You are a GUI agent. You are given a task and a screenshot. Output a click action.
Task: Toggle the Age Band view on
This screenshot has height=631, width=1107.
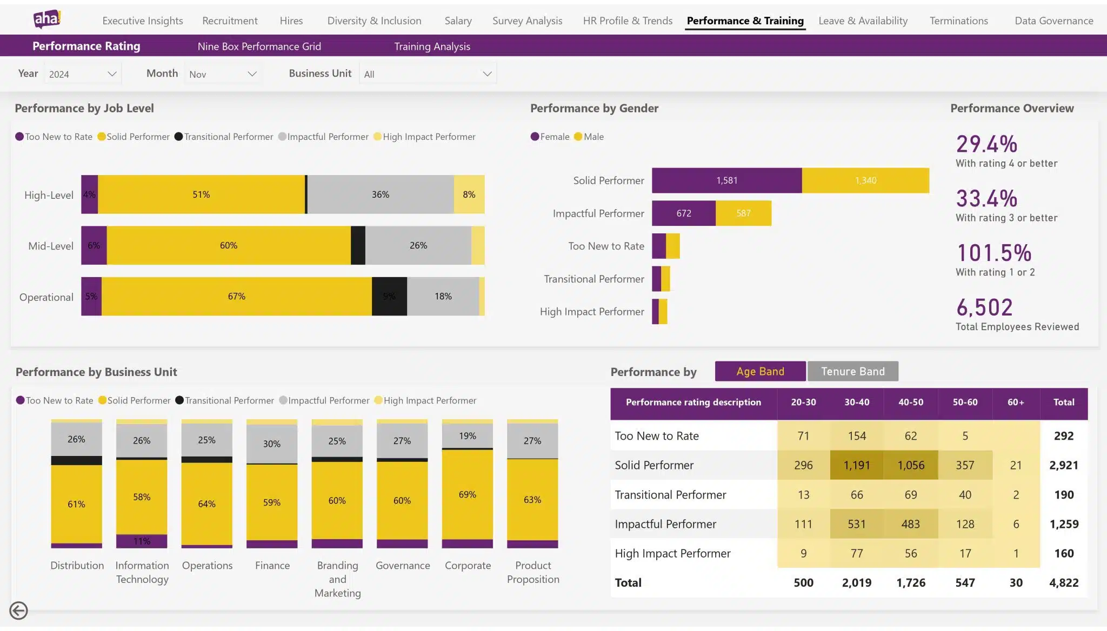760,371
